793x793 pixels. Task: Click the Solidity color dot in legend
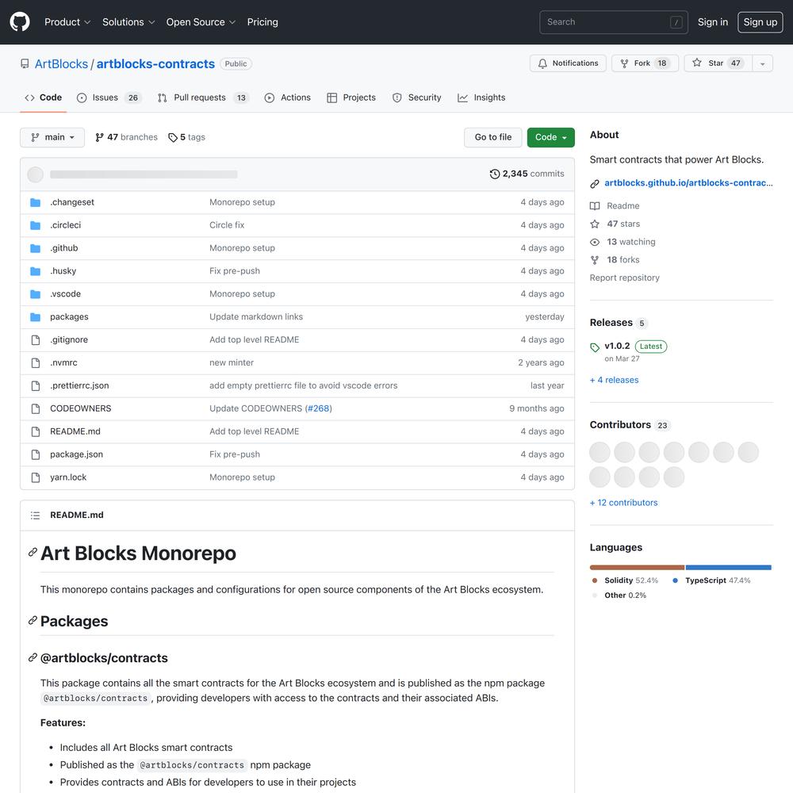[595, 580]
